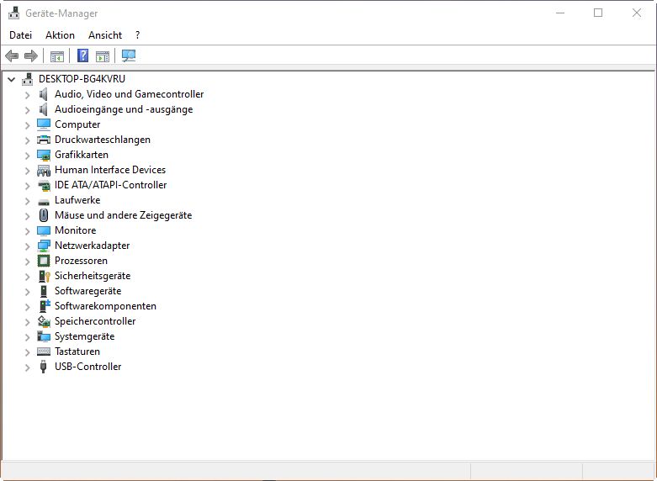The width and height of the screenshot is (657, 481).
Task: Open Help via the blue question mark icon
Action: pyautogui.click(x=83, y=55)
